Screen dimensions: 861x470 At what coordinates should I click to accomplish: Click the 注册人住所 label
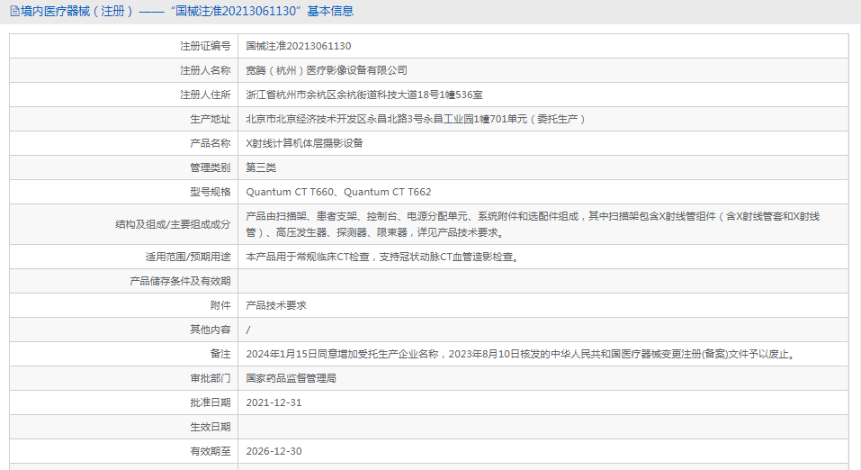point(205,95)
